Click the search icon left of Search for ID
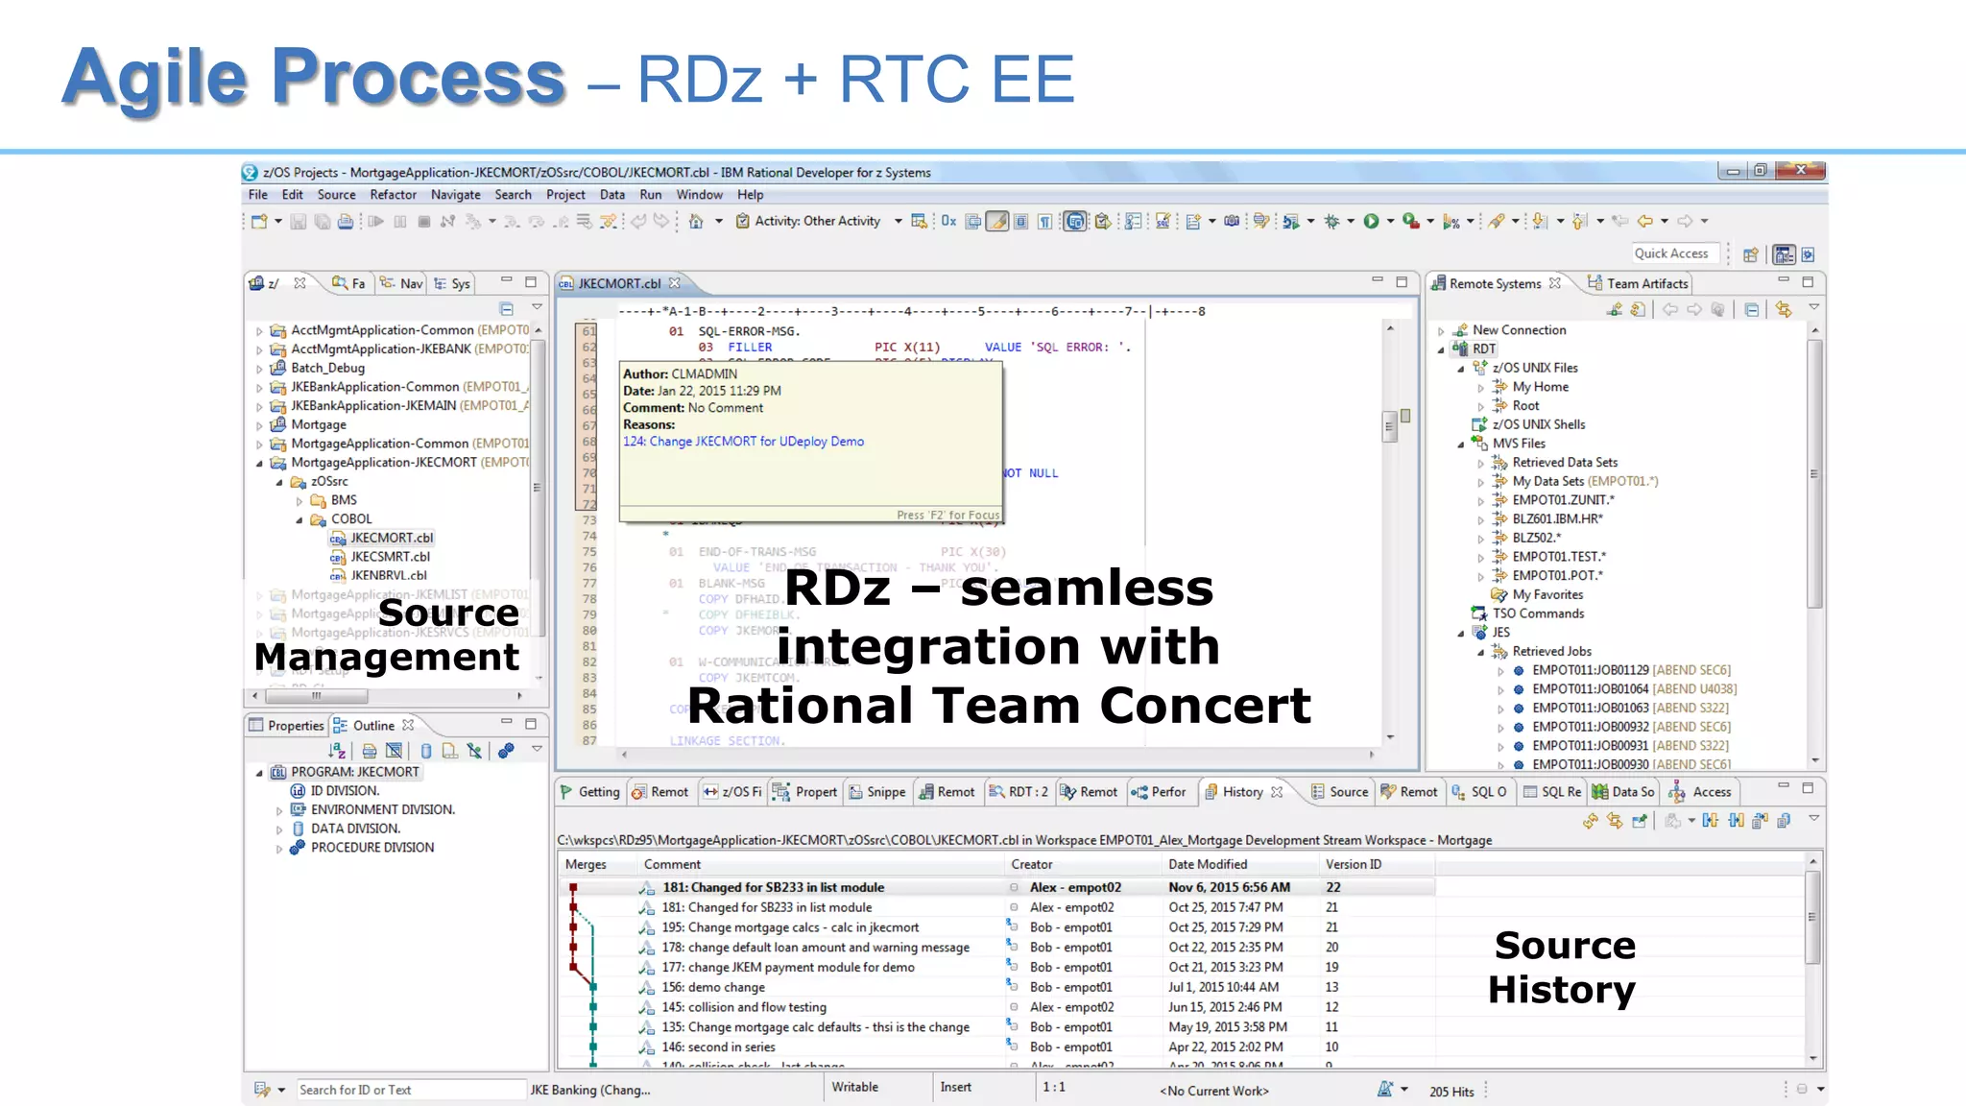The image size is (1966, 1106). coord(262,1090)
